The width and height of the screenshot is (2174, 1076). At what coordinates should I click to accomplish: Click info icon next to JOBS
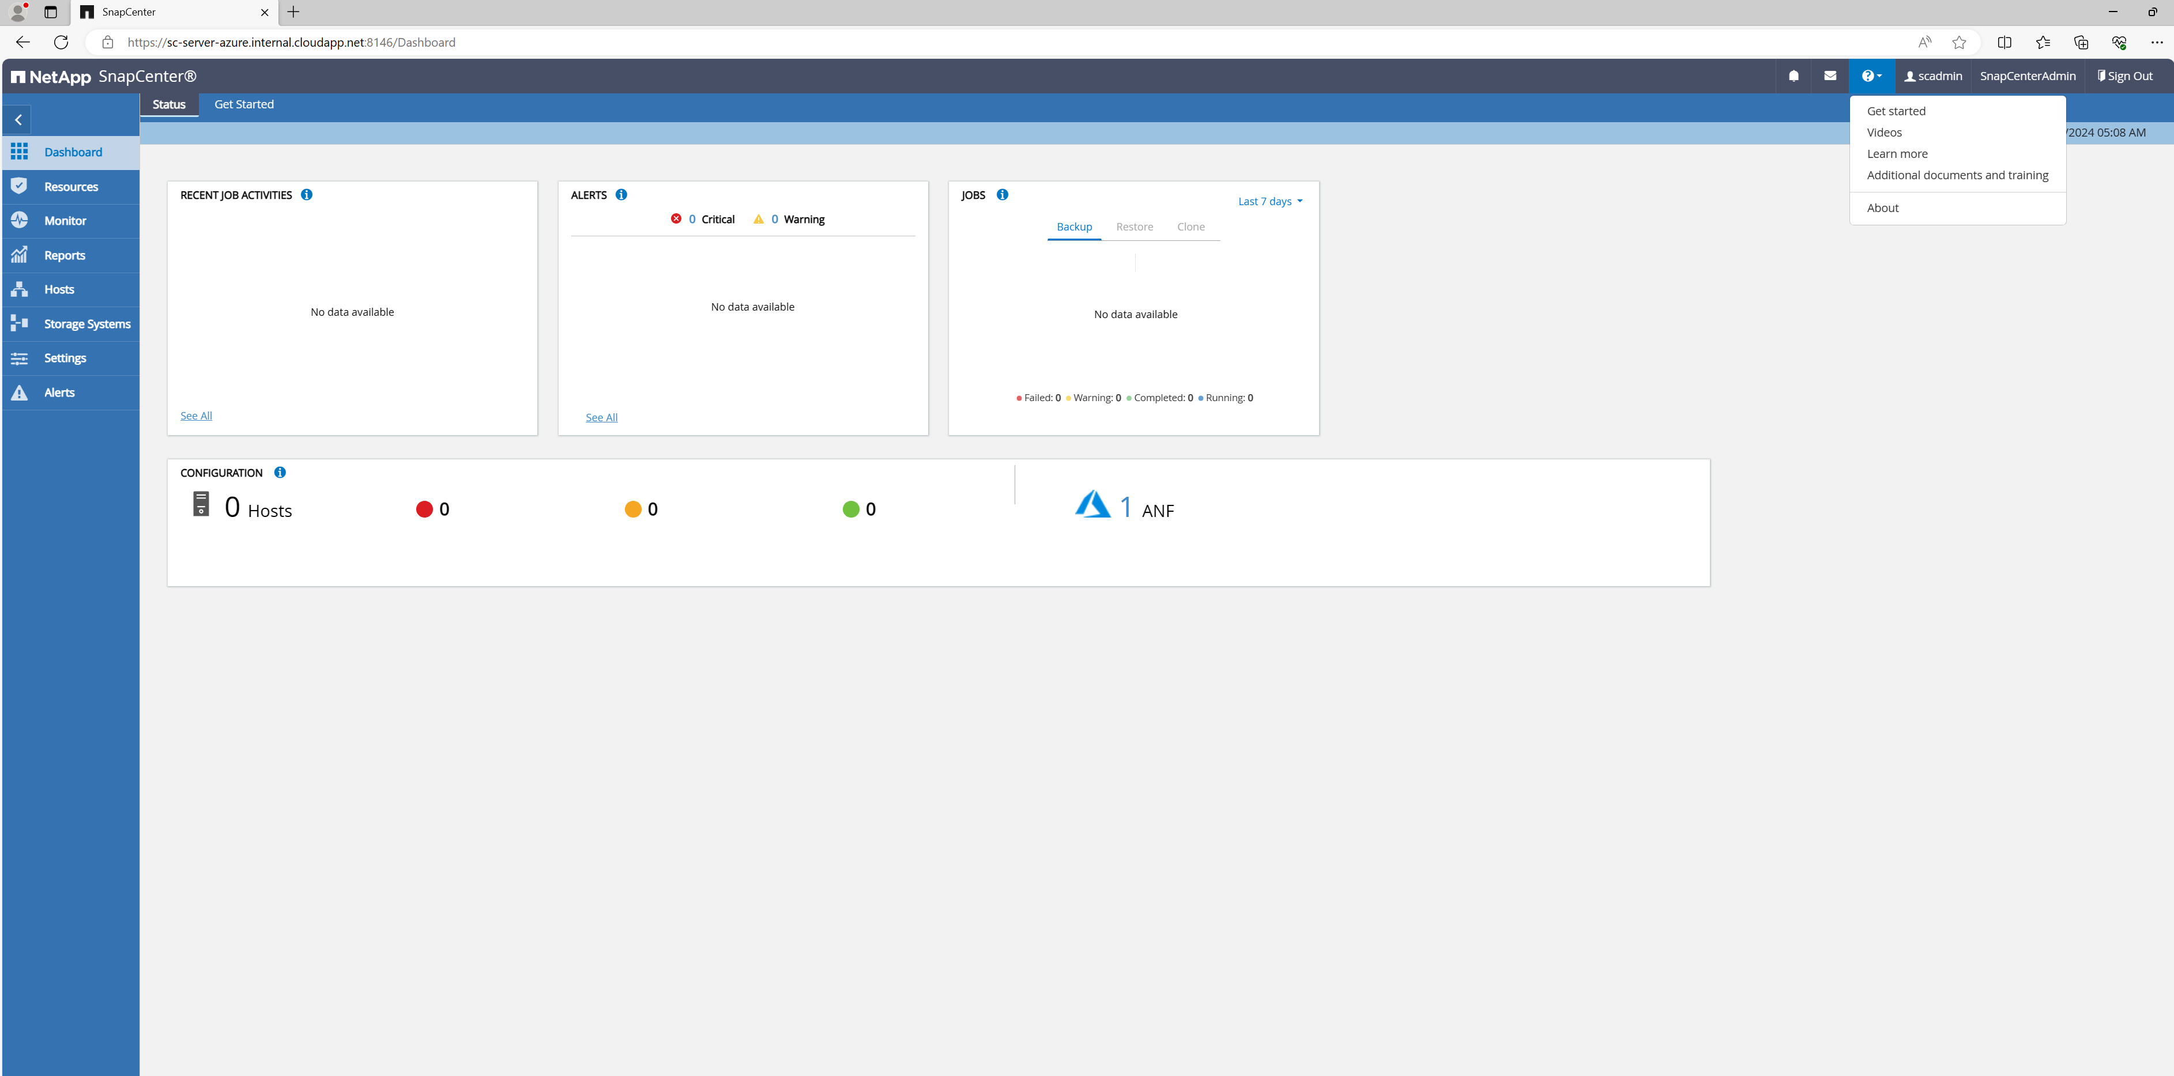coord(1003,195)
